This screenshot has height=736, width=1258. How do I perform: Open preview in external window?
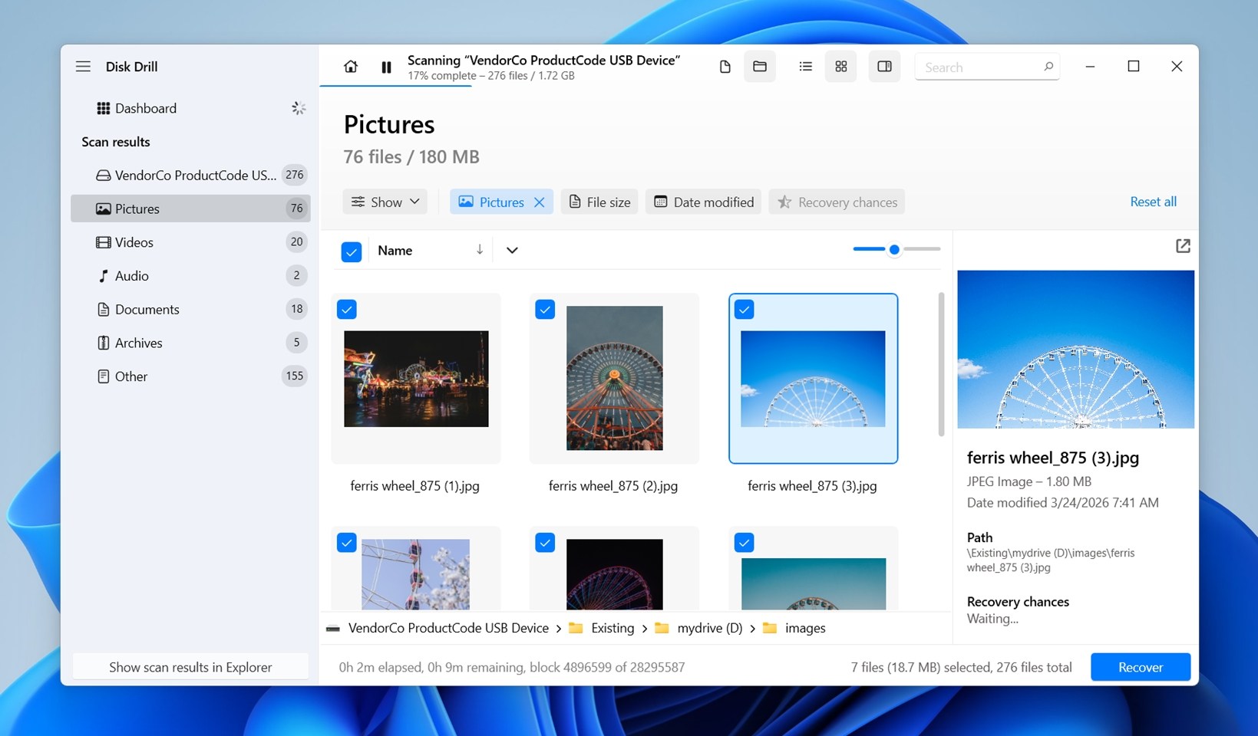(x=1183, y=246)
